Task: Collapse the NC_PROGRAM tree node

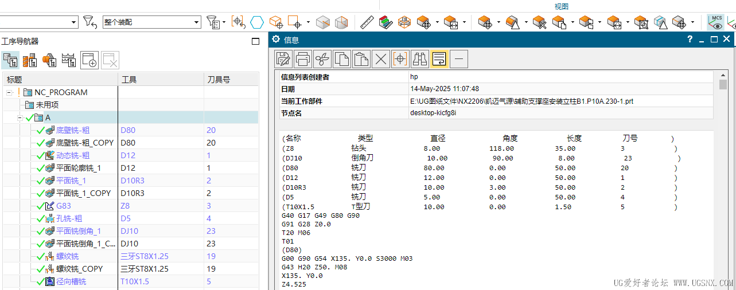Action: coord(9,92)
